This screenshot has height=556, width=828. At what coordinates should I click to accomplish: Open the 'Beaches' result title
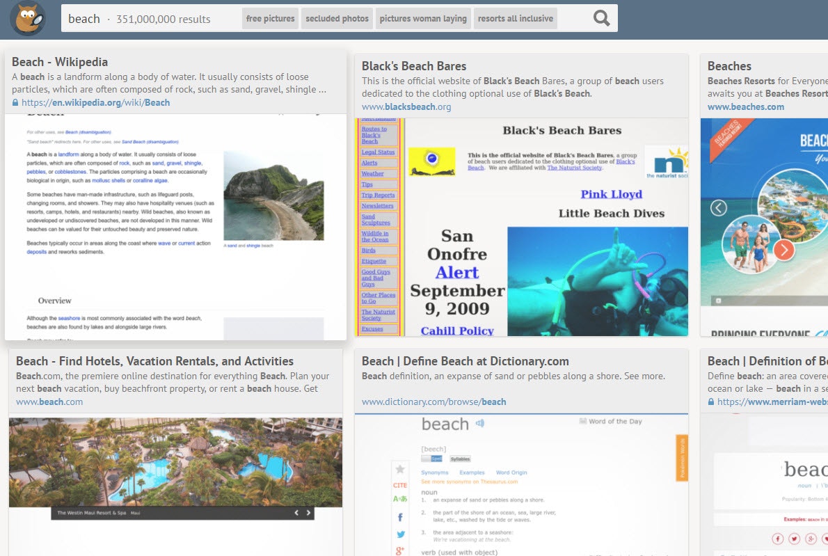729,66
